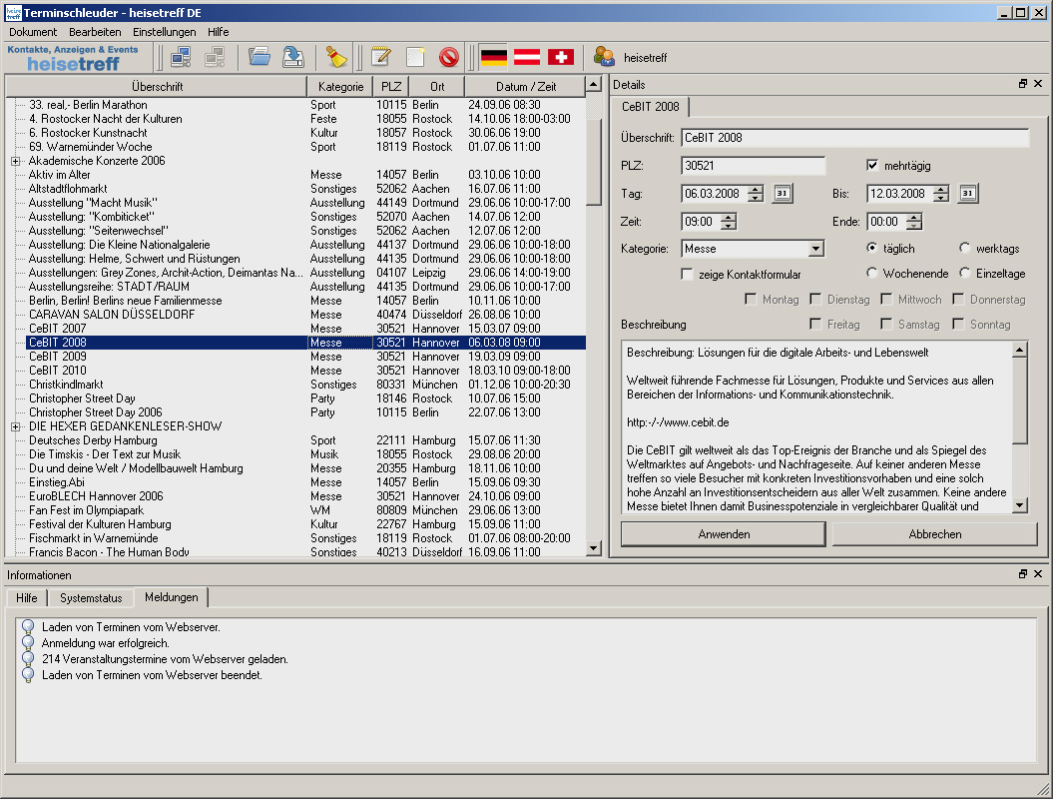1053x799 pixels.
Task: Click the save to disk toolbar icon
Action: point(293,58)
